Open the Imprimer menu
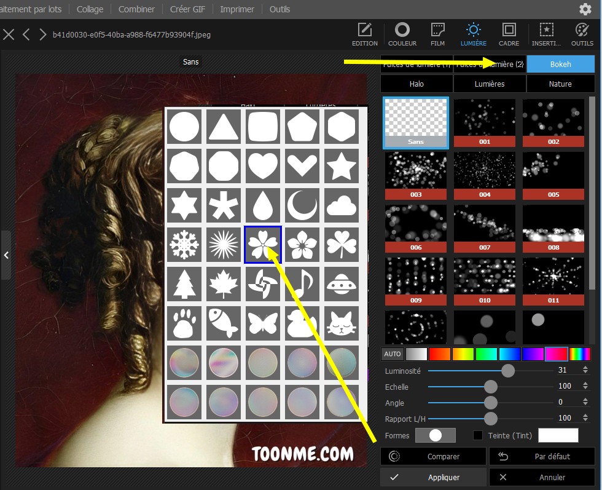Screen dimensions: 602x490 pyautogui.click(x=237, y=9)
